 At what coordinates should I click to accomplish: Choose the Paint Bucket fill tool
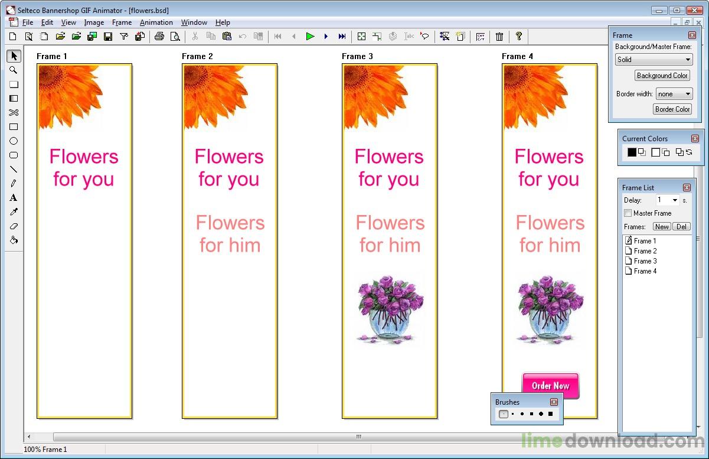(x=14, y=240)
